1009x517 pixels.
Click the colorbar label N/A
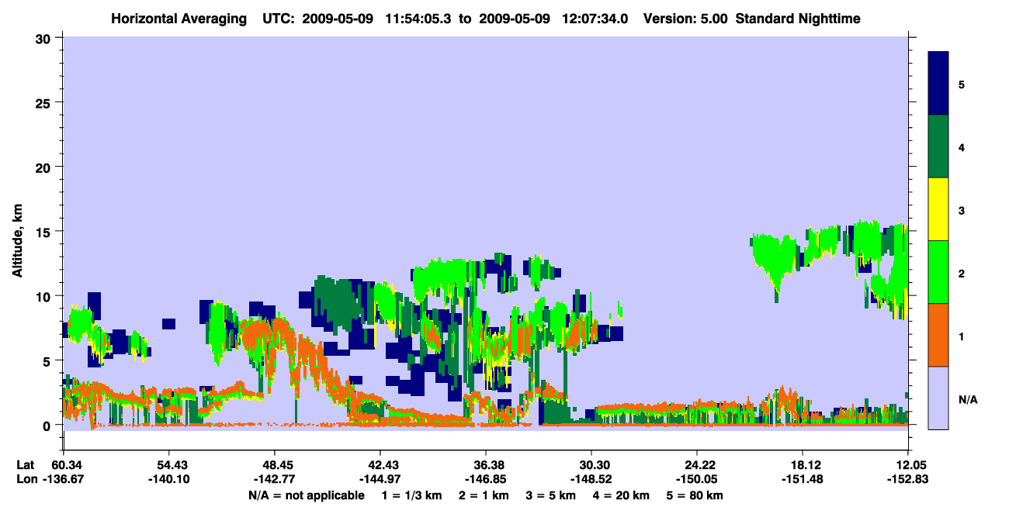(967, 399)
